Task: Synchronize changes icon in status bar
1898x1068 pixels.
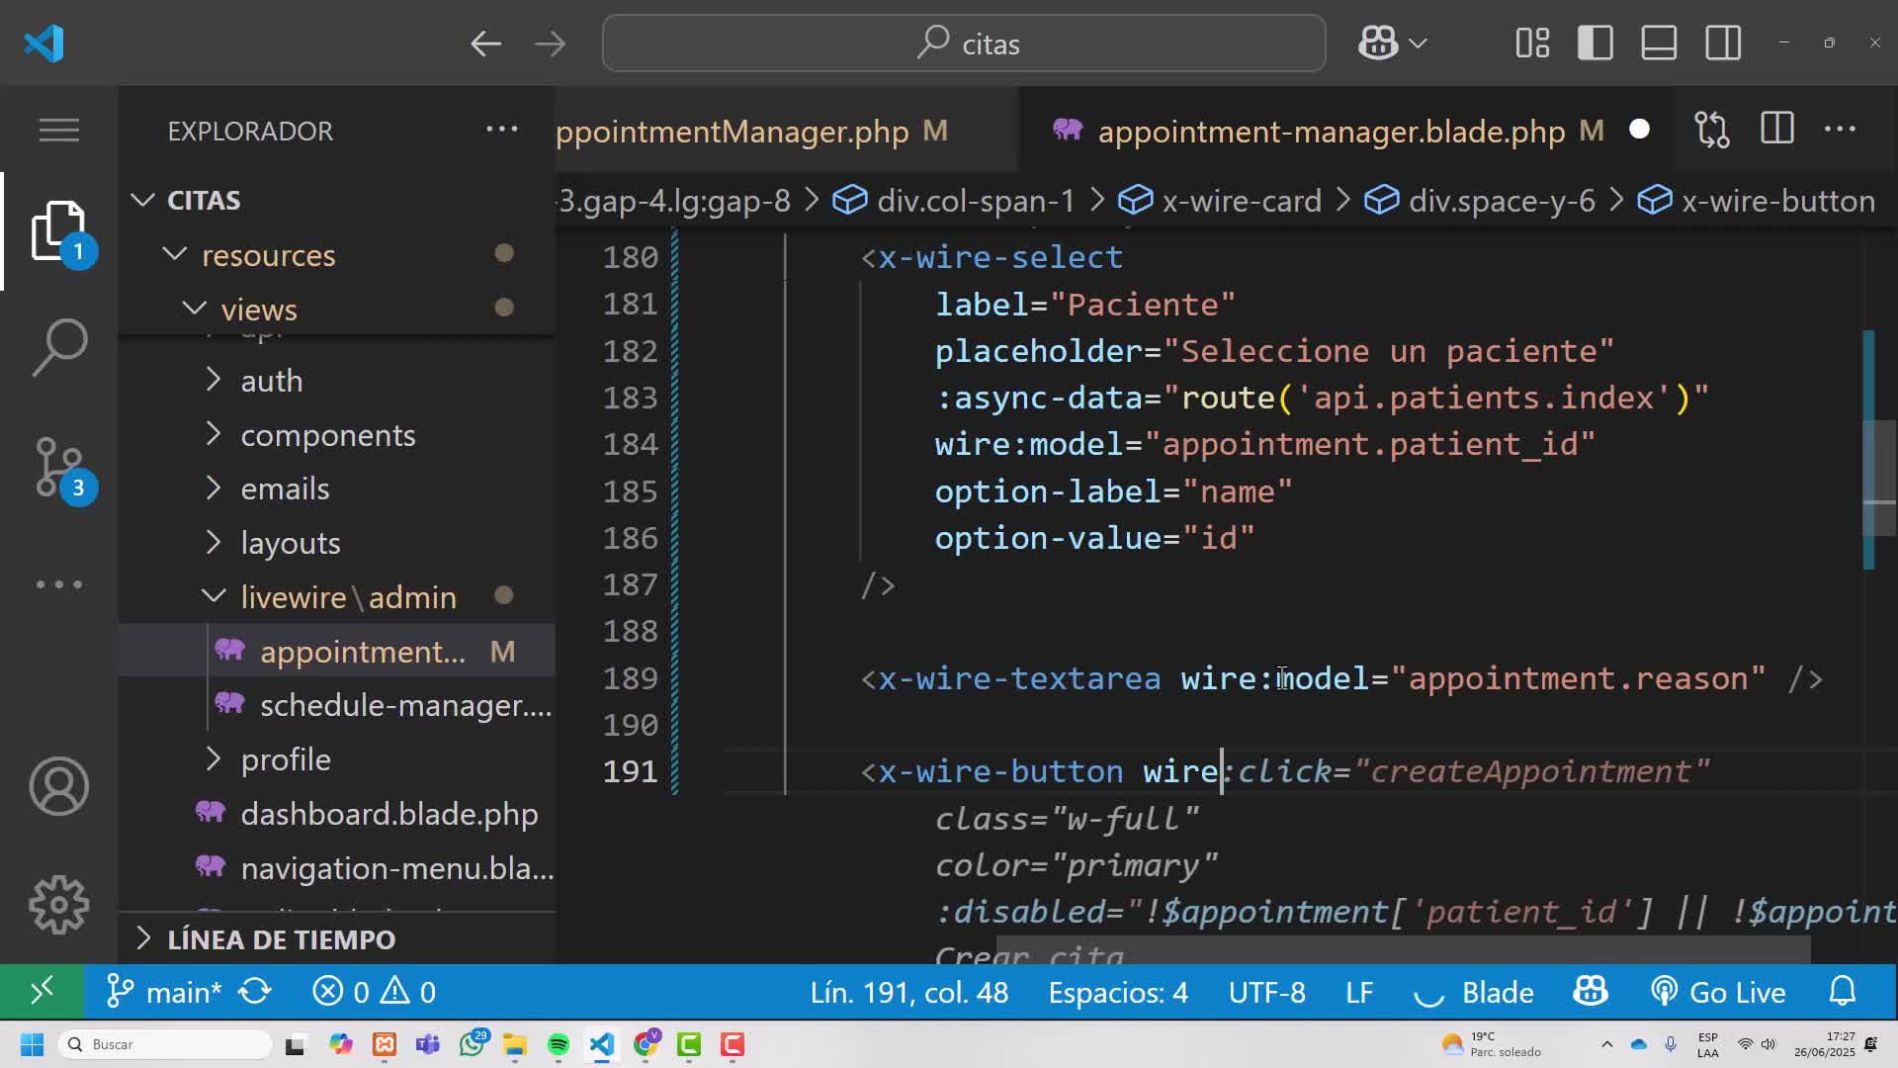Action: point(255,991)
